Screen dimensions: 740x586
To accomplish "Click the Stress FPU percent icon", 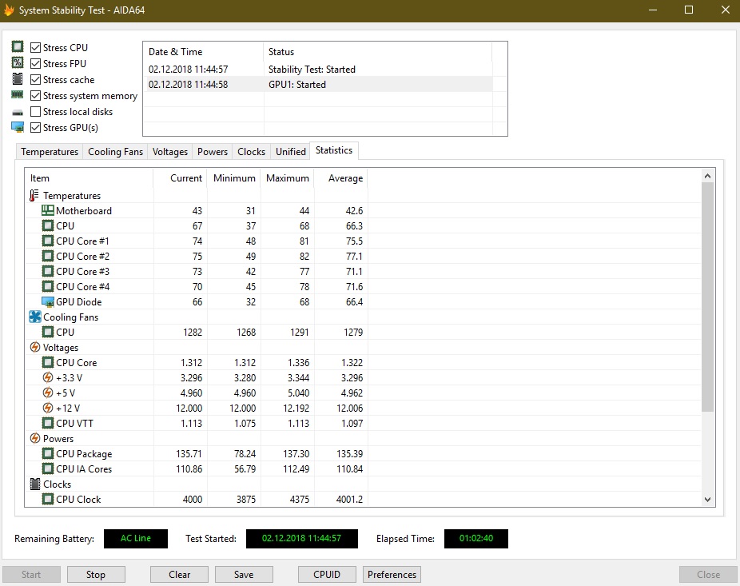I will 18,63.
